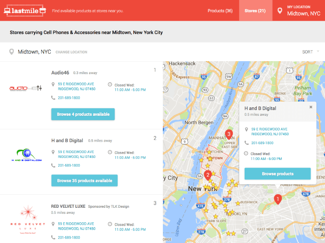This screenshot has height=243, width=325.
Task: Click the Audio46 address pin icon
Action: (x=53, y=84)
